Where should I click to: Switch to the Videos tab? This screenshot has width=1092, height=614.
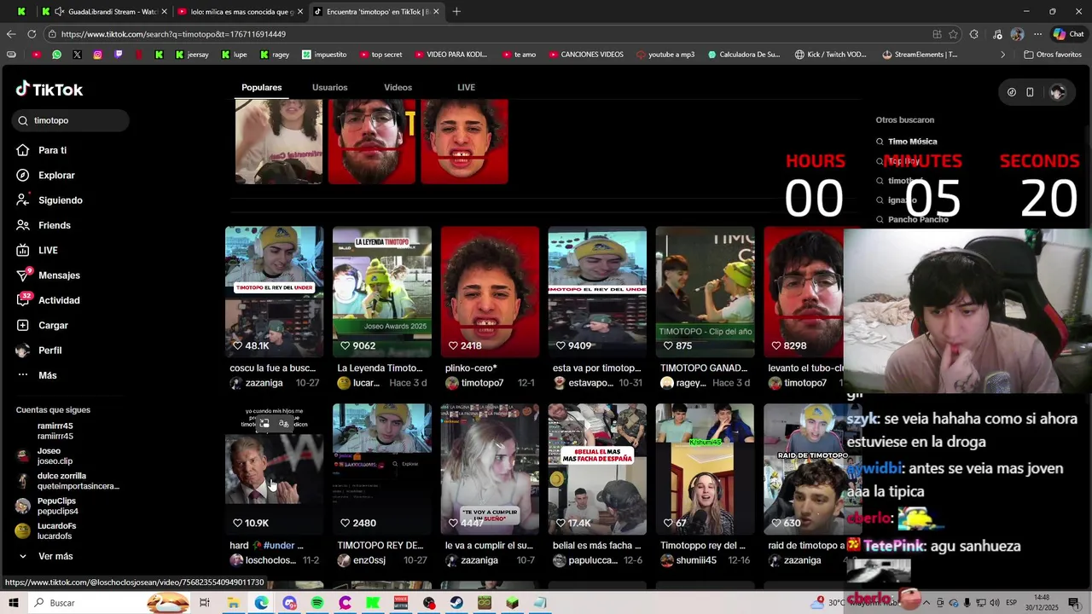(398, 87)
